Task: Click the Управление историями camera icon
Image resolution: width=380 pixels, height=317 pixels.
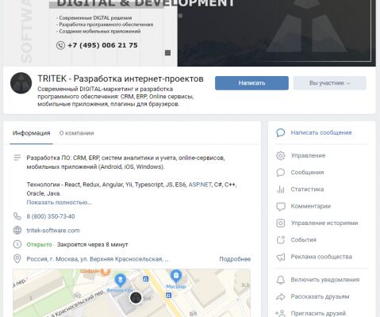Action: point(281,223)
